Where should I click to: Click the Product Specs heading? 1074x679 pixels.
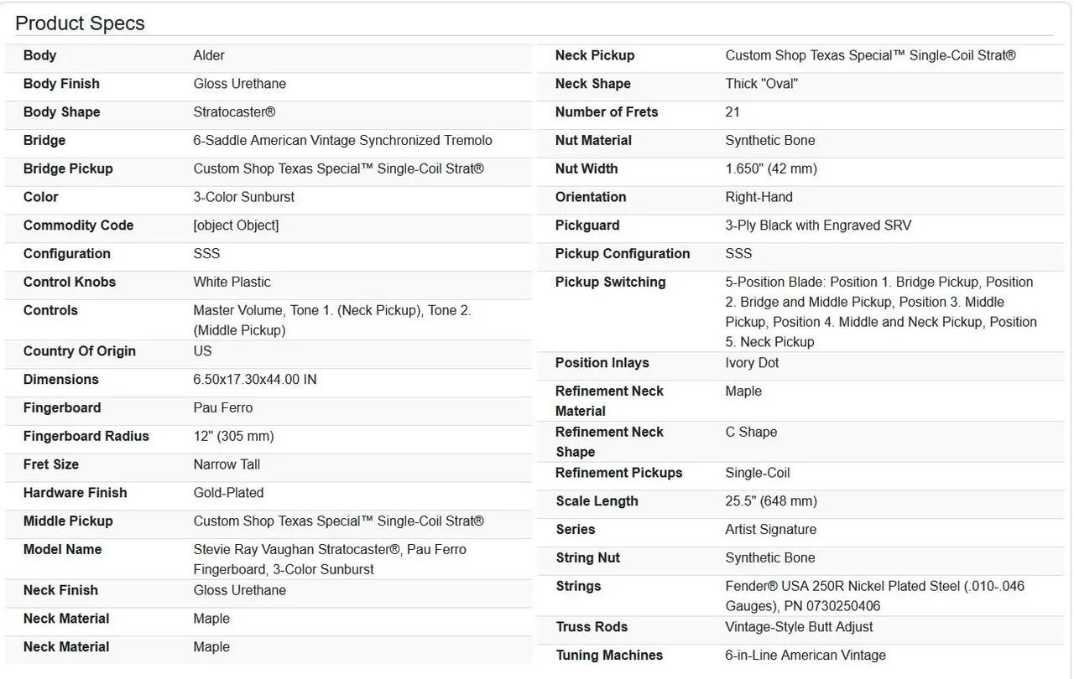(x=80, y=23)
